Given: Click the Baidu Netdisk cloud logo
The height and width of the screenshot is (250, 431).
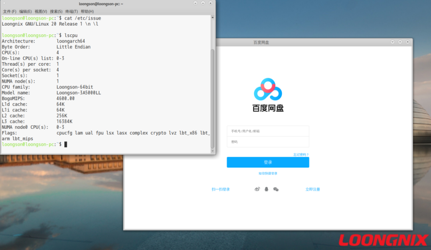Looking at the screenshot, I should click(268, 89).
